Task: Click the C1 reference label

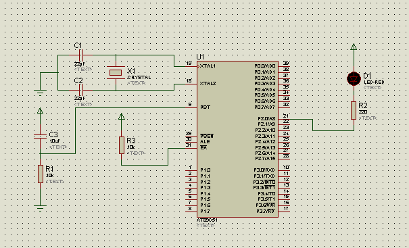Action: [78, 45]
